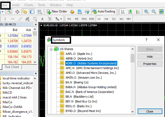Viewport: 165px width, 117px height.
Task: Select local time indicator in Navigator
Action: pyautogui.click(x=16, y=78)
